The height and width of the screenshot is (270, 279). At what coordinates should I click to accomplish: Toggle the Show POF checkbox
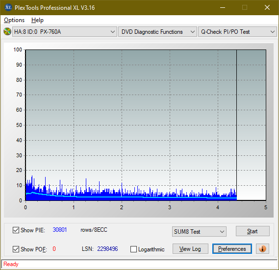(16, 249)
